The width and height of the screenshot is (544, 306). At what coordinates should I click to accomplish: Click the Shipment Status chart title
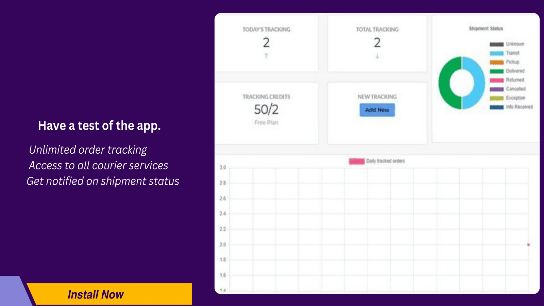click(x=486, y=29)
